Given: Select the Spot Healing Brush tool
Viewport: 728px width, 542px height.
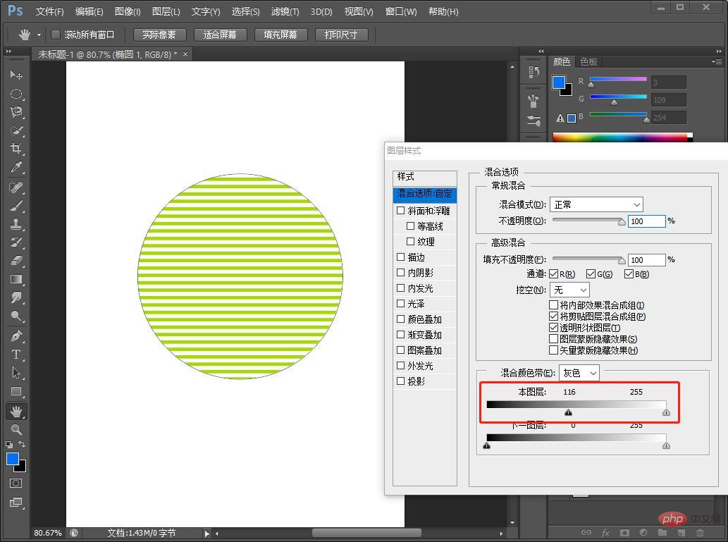Looking at the screenshot, I should tap(16, 187).
